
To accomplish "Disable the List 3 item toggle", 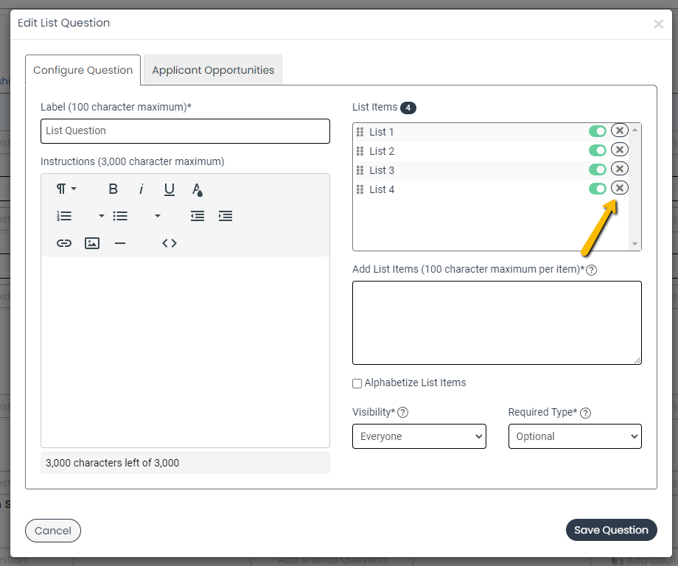I will click(598, 170).
